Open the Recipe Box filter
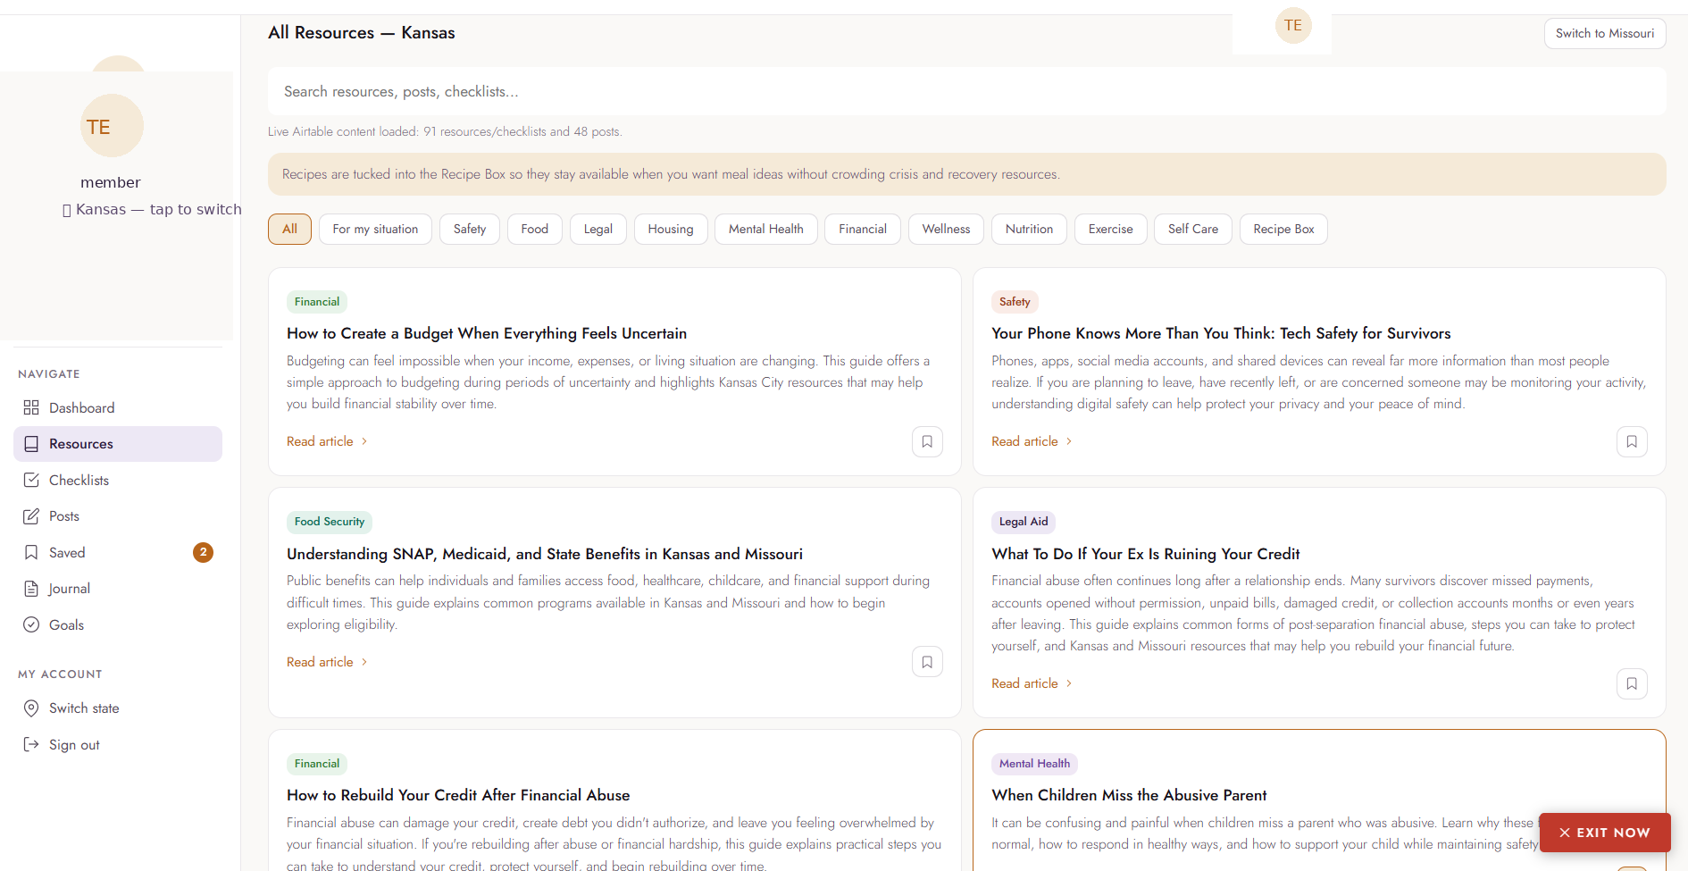This screenshot has height=871, width=1688. [1283, 229]
